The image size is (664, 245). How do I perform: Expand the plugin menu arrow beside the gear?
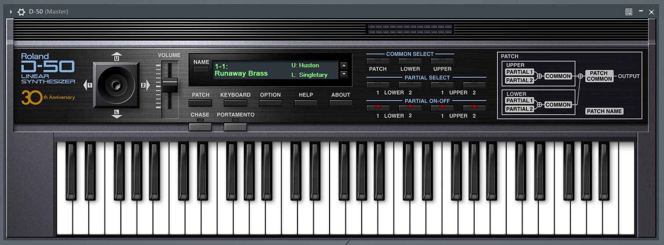pos(11,12)
